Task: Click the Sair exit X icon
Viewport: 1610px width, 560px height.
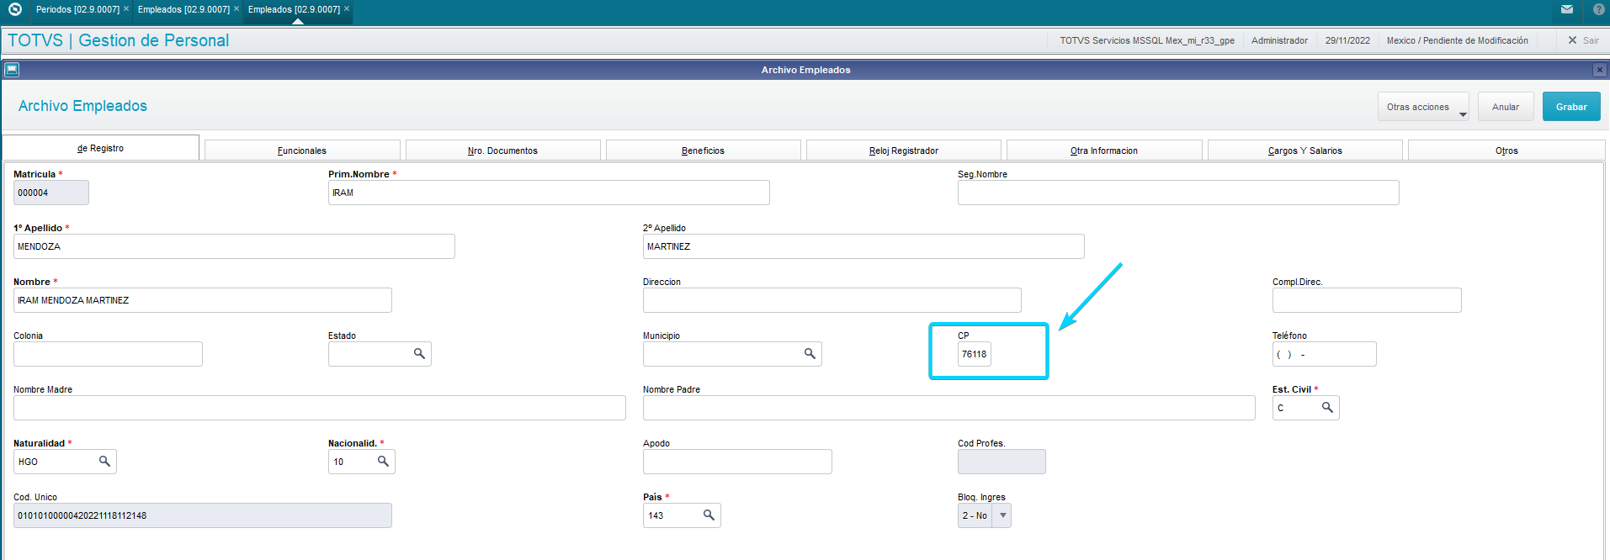Action: [1572, 40]
